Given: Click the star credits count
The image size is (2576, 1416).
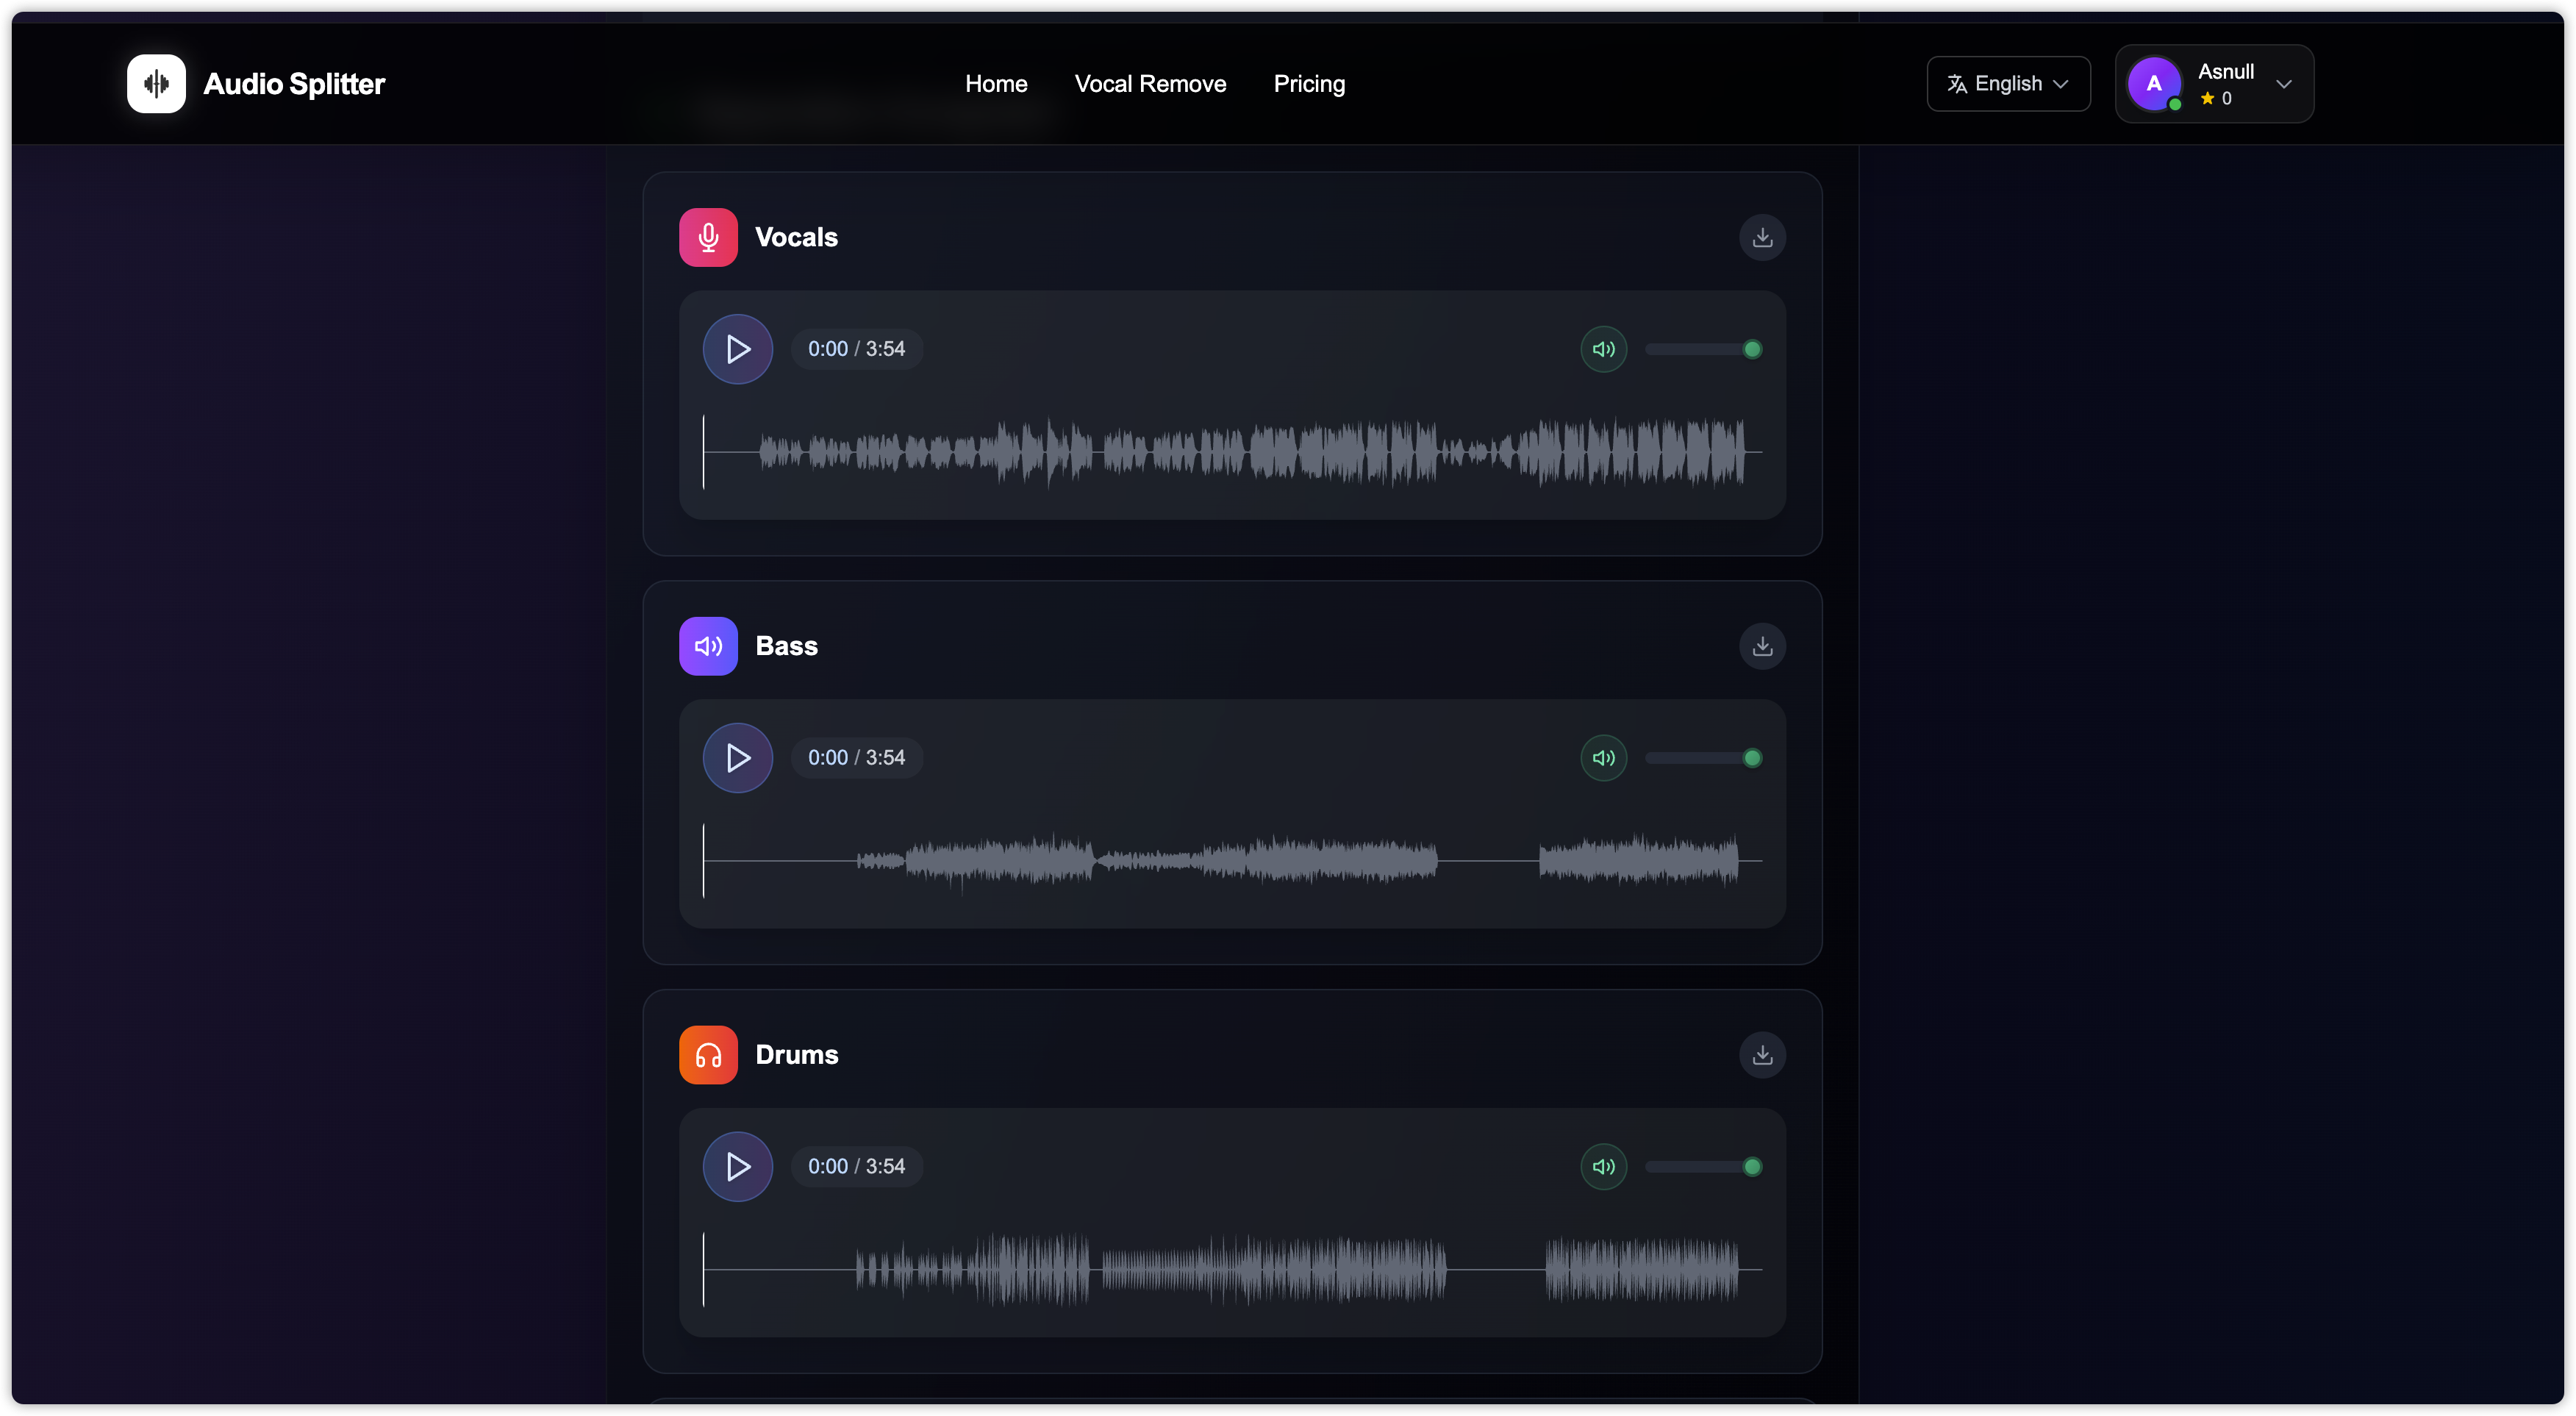Looking at the screenshot, I should 2216,98.
